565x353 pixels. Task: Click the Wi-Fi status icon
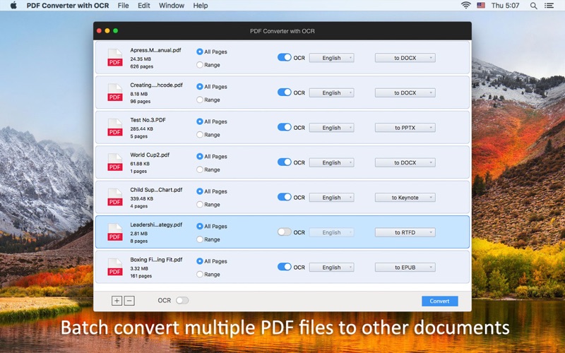coord(466,6)
